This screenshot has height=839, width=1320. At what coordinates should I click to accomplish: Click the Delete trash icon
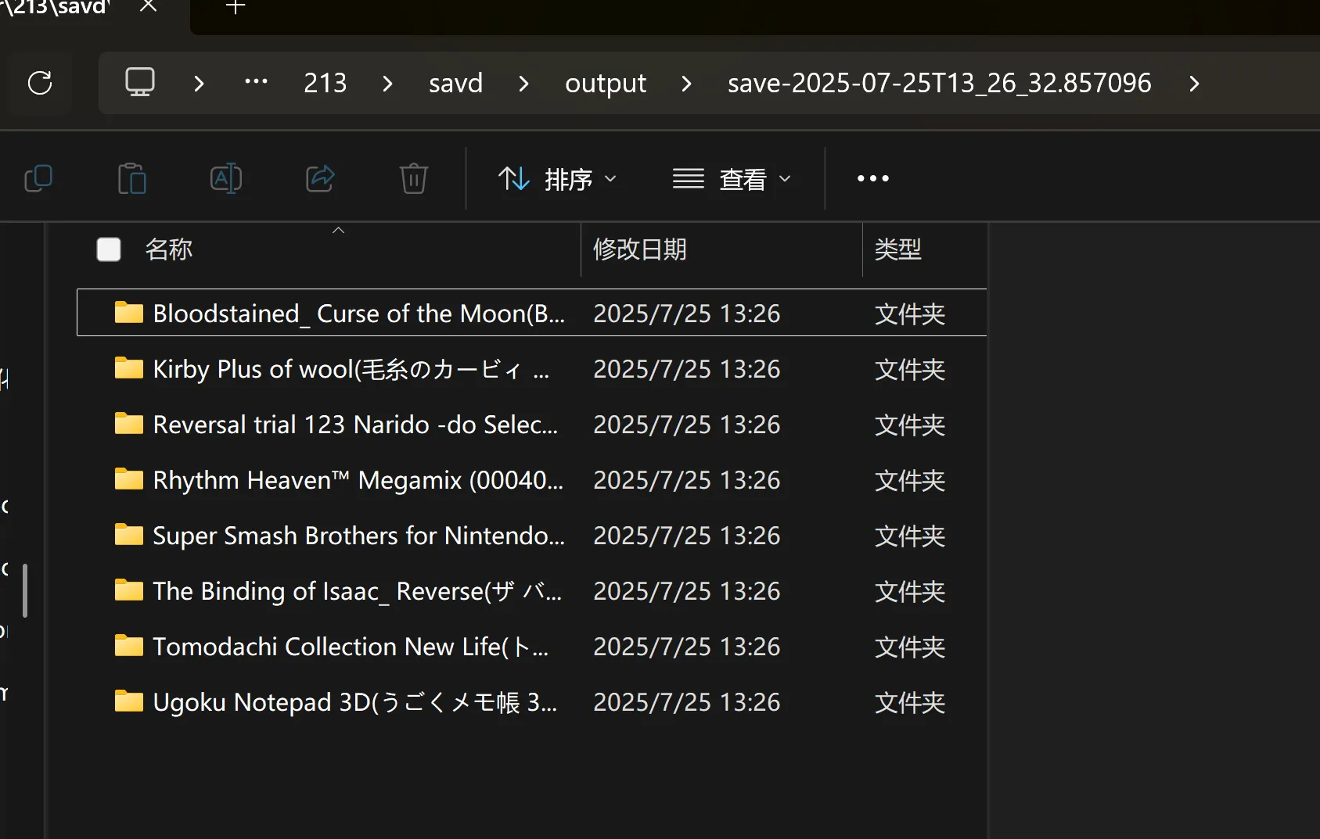click(413, 179)
